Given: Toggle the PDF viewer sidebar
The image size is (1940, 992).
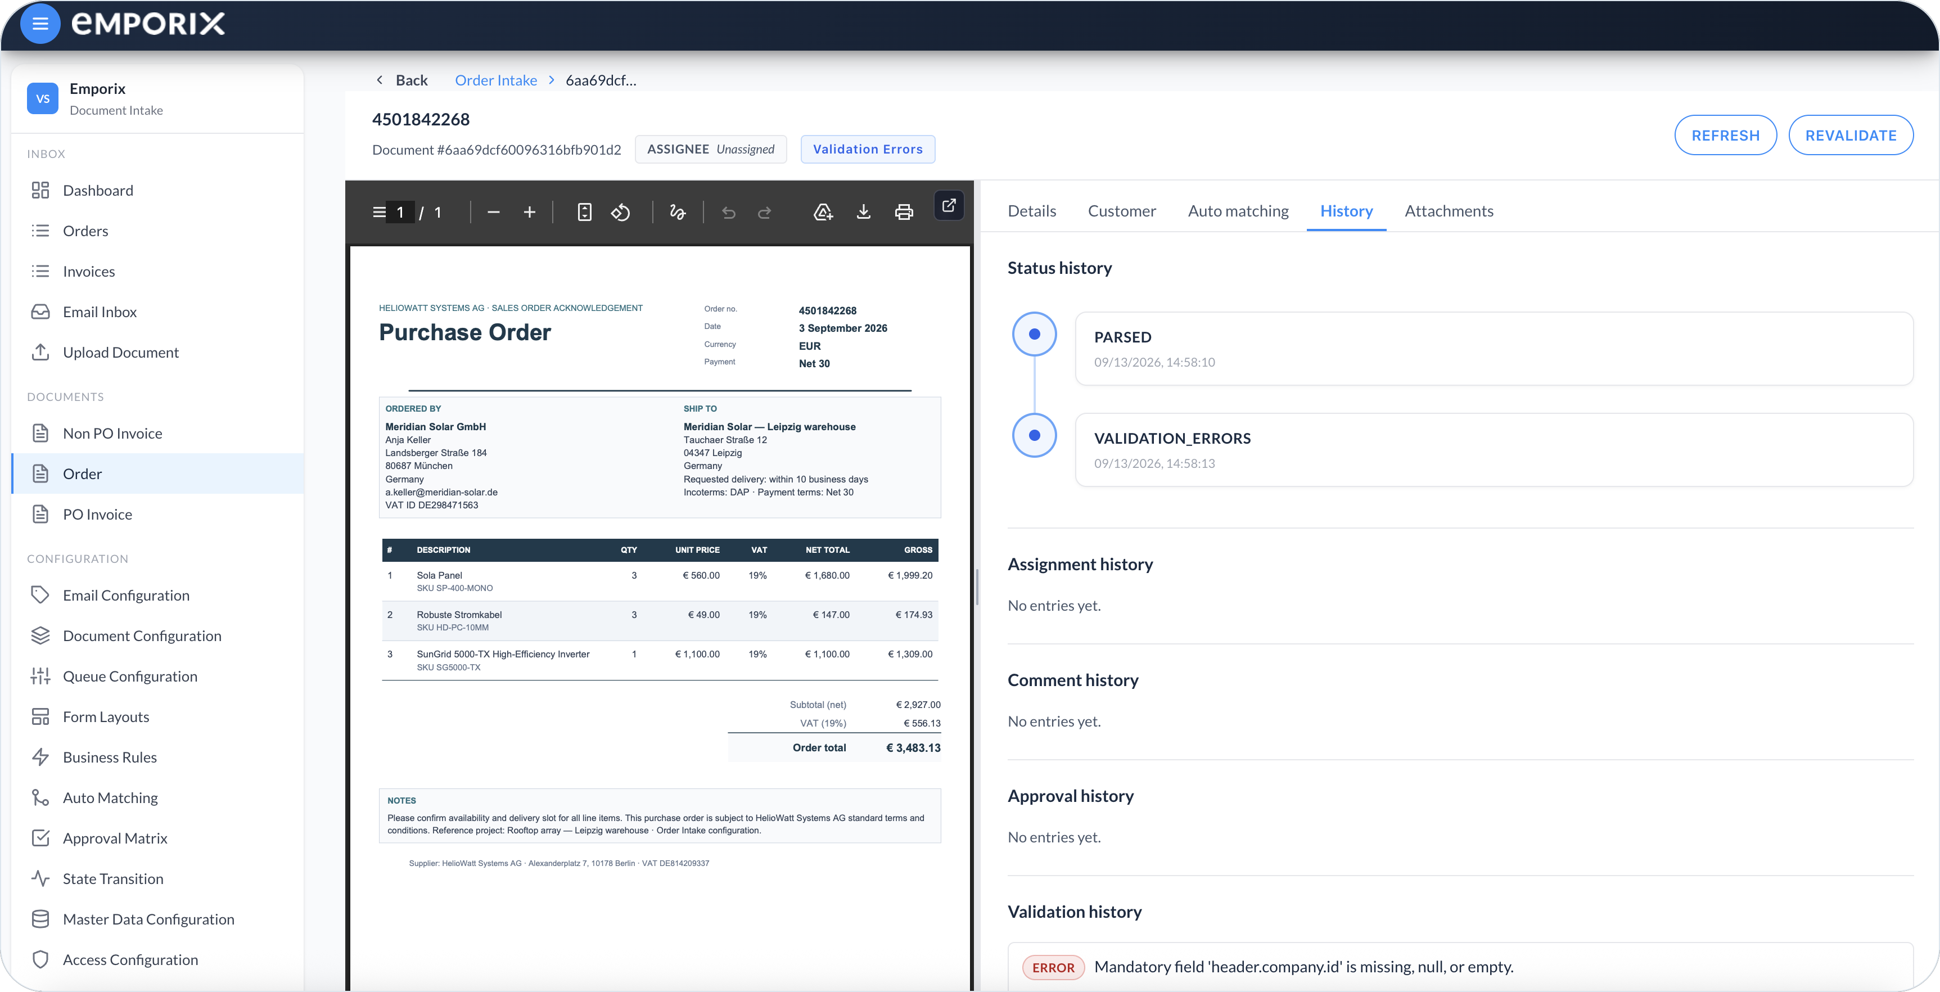Looking at the screenshot, I should [x=379, y=213].
